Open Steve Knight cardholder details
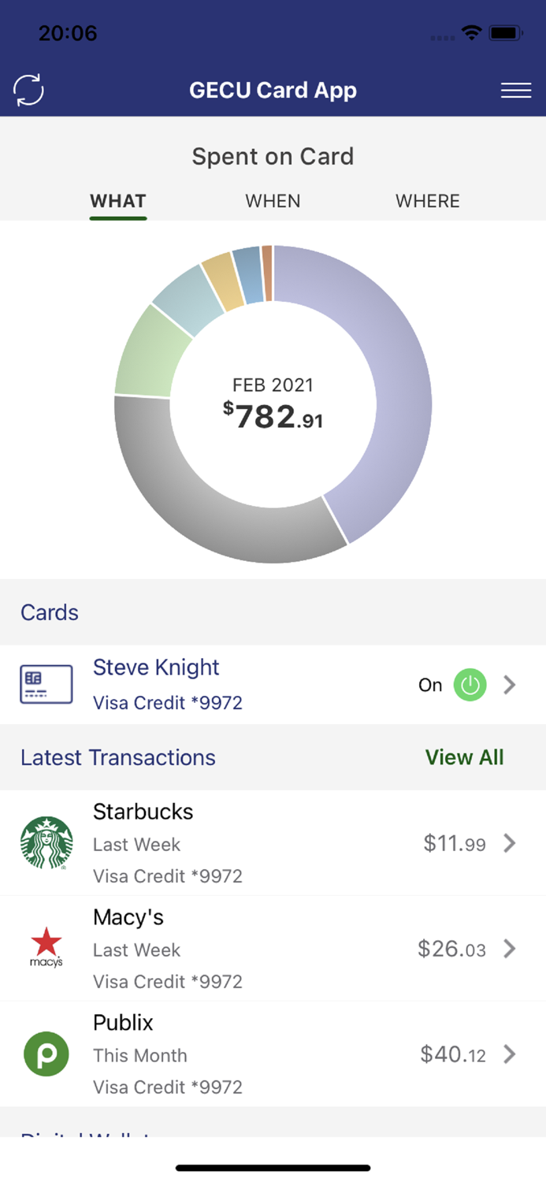Screen dimensions: 546x1182 pos(155,667)
